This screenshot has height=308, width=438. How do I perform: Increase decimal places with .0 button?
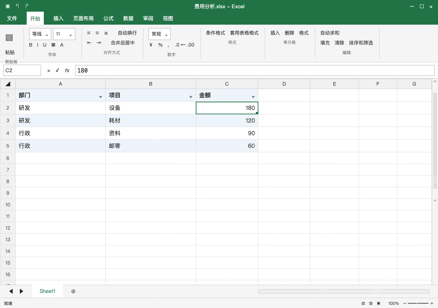point(177,45)
